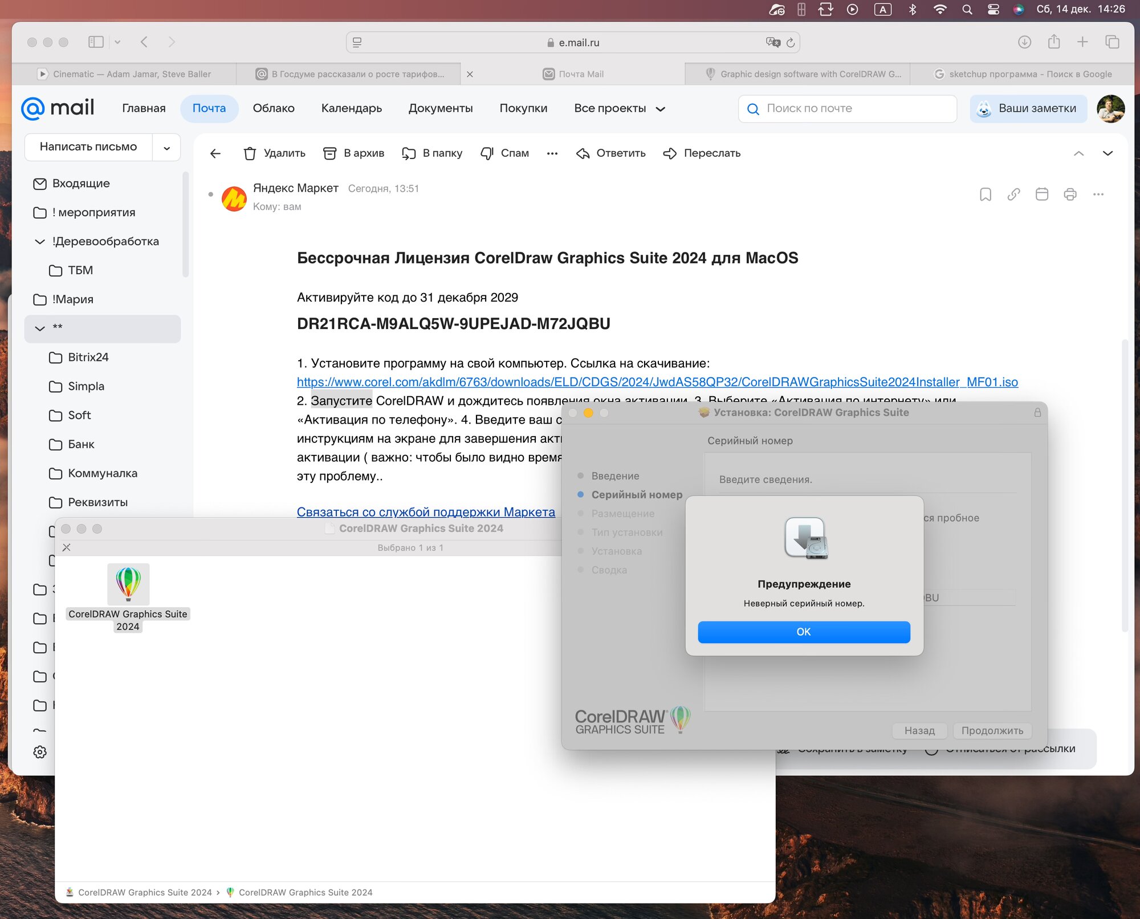
Task: Click Связаться со службой поддержки Маркета link
Action: [426, 512]
